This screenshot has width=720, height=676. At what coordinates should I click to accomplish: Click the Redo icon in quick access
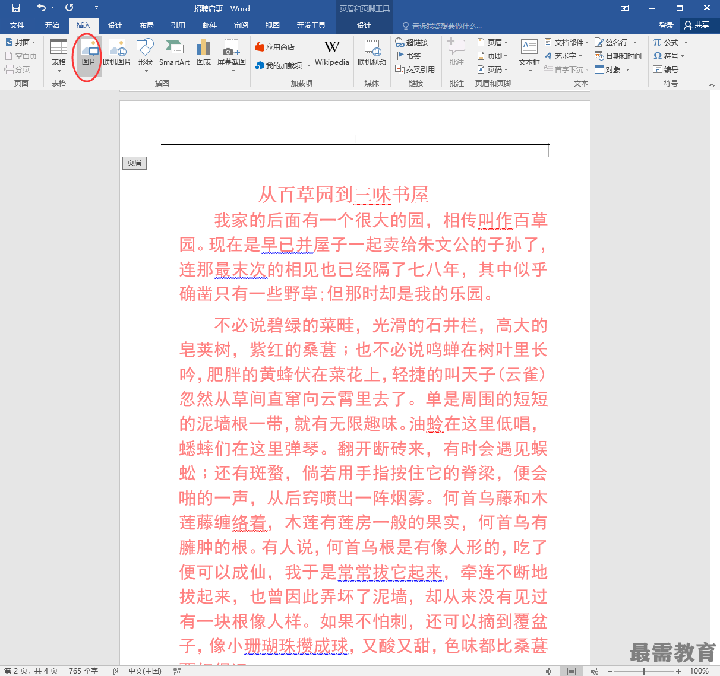point(70,8)
